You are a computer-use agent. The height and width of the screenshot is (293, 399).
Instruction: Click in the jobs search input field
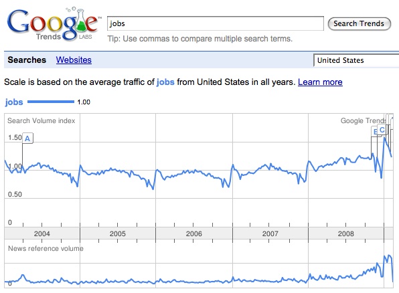click(x=216, y=23)
